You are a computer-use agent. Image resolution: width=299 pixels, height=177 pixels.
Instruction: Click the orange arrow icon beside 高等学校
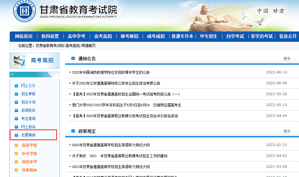pos(16,146)
